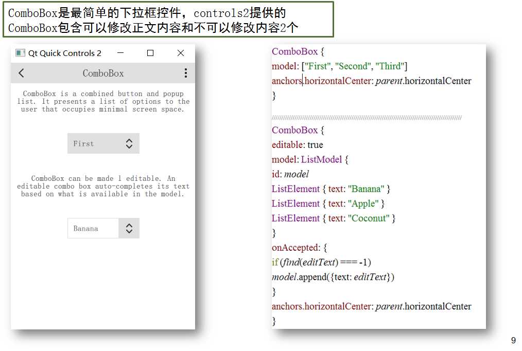Click the 'id: model' code line
The height and width of the screenshot is (351, 522).
(290, 174)
